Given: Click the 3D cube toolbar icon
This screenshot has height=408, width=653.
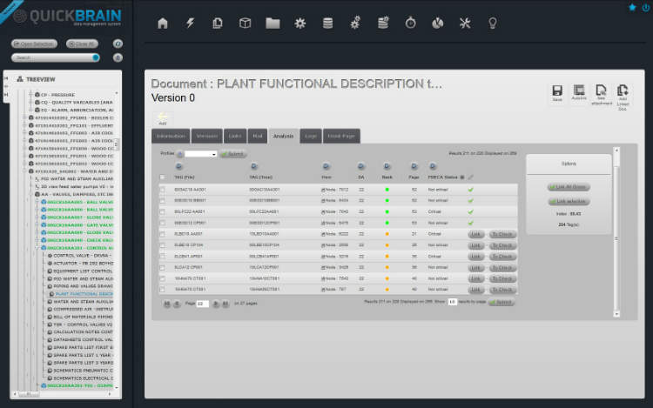Looking at the screenshot, I should [245, 23].
